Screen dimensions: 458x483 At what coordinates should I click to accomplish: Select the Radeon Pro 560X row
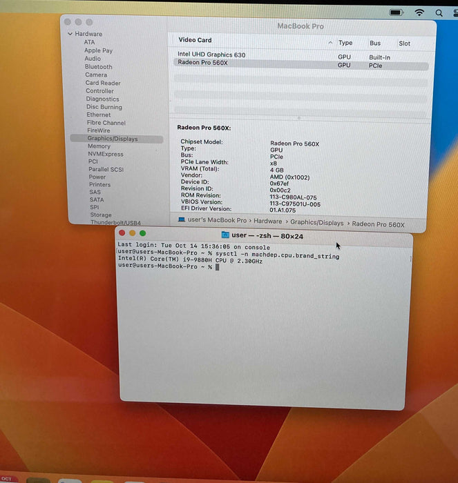pos(202,64)
